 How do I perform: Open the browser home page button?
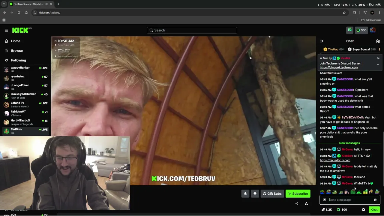click(26, 13)
